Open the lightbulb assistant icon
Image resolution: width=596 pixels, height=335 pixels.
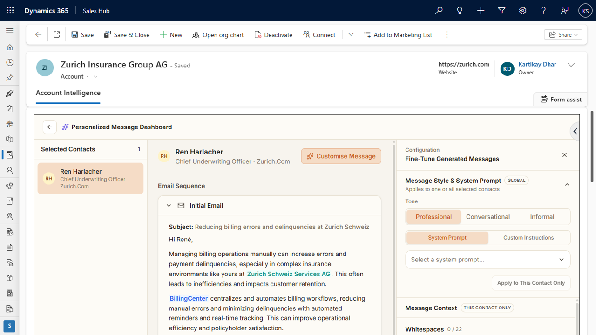coord(460,10)
